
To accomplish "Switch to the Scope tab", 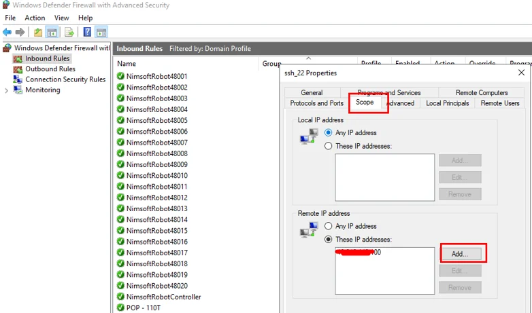I will pyautogui.click(x=365, y=103).
